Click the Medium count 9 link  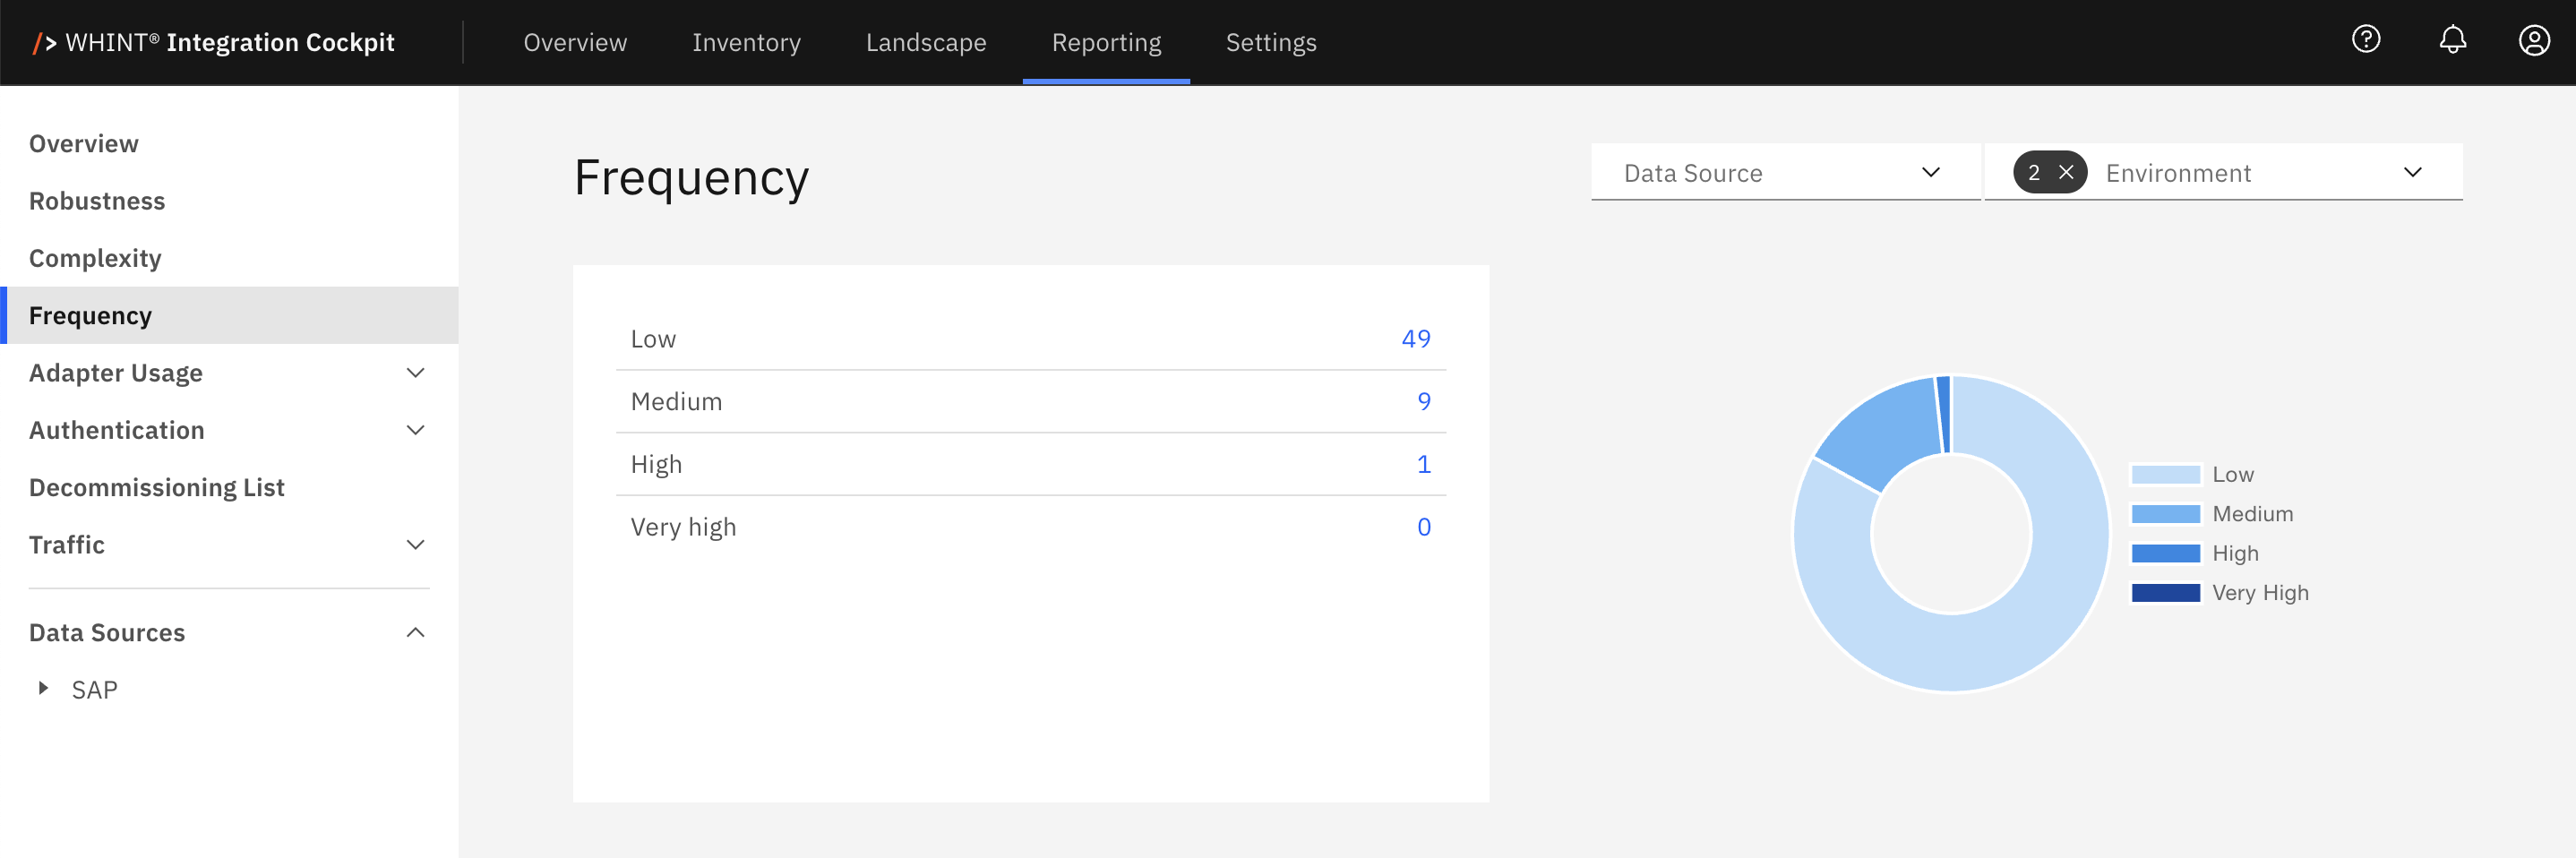(x=1424, y=401)
